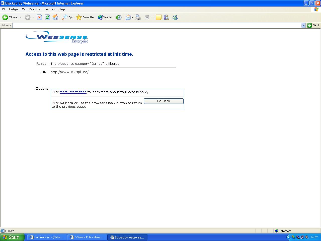Click the Mail envelope icon
This screenshot has width=321, height=241.
point(128,17)
